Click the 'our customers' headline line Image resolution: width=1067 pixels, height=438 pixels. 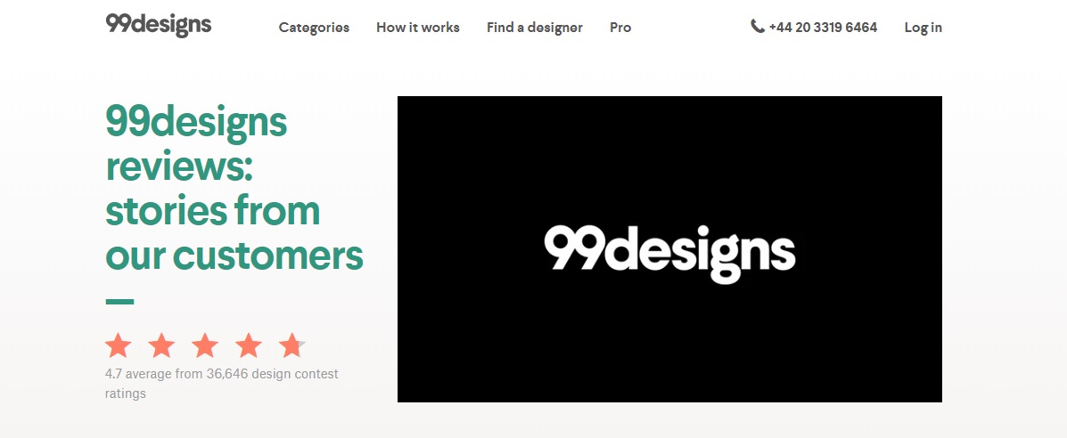point(234,255)
